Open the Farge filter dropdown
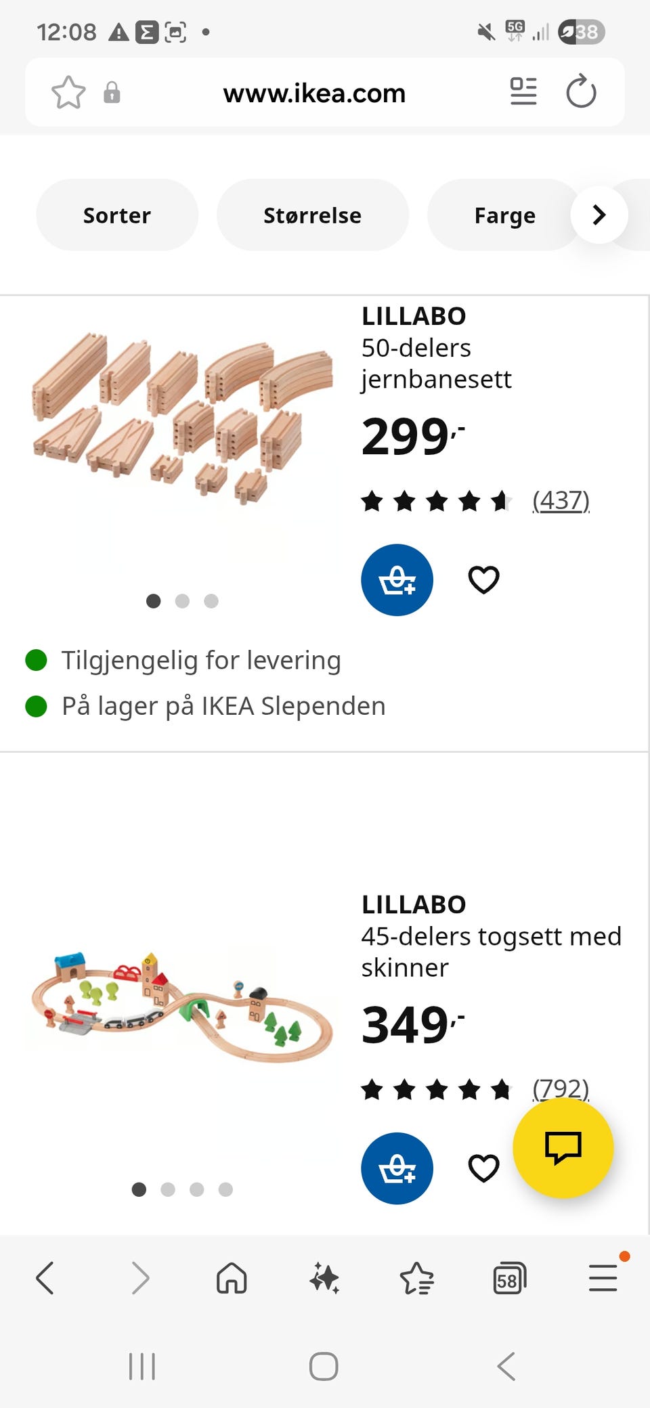 coord(505,215)
